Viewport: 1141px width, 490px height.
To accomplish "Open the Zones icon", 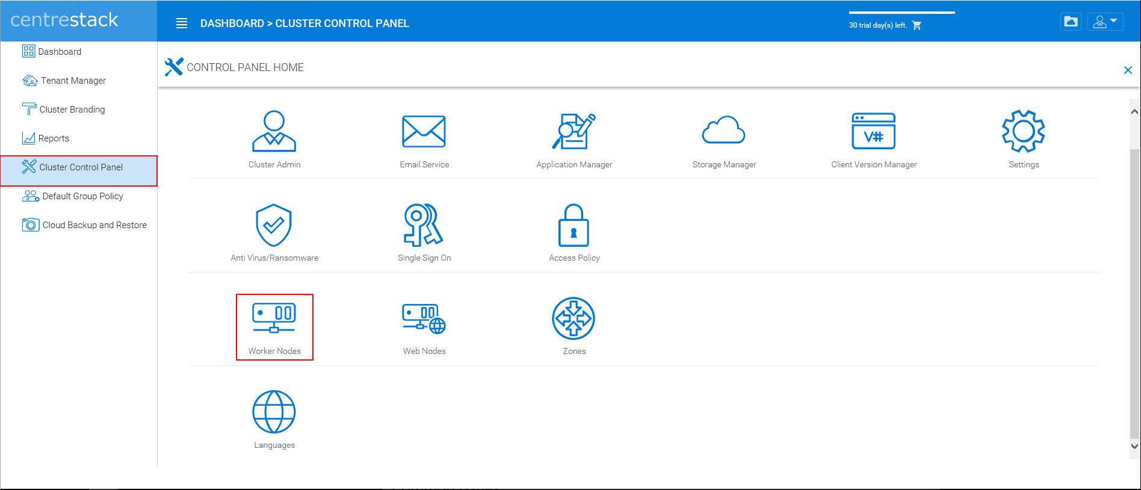I will [x=574, y=318].
